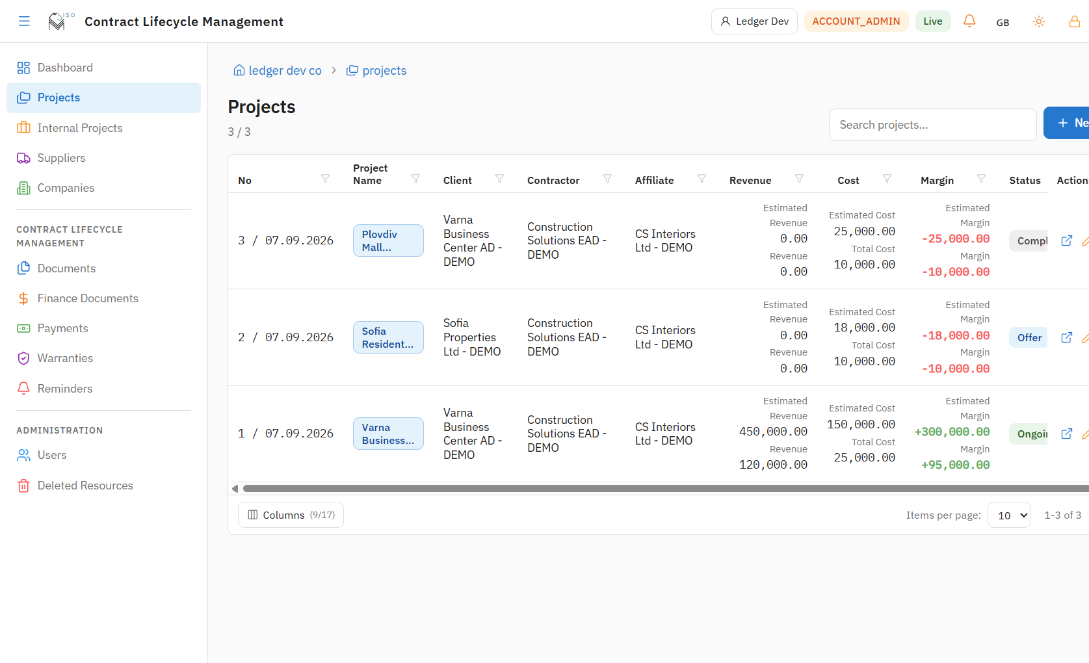Open Varna Business project external link icon
This screenshot has width=1089, height=663.
coord(1067,434)
